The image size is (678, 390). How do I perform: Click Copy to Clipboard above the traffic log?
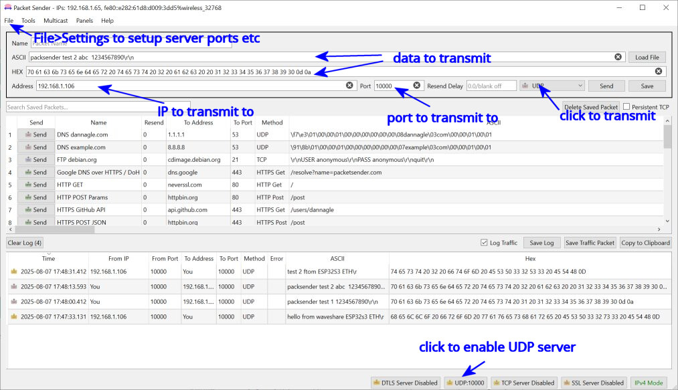click(645, 243)
